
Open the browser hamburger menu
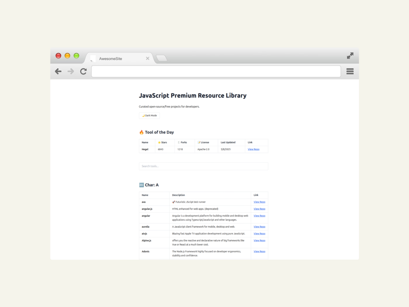[350, 71]
